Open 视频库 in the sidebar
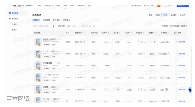The height and width of the screenshot is (107, 195). pos(14,24)
